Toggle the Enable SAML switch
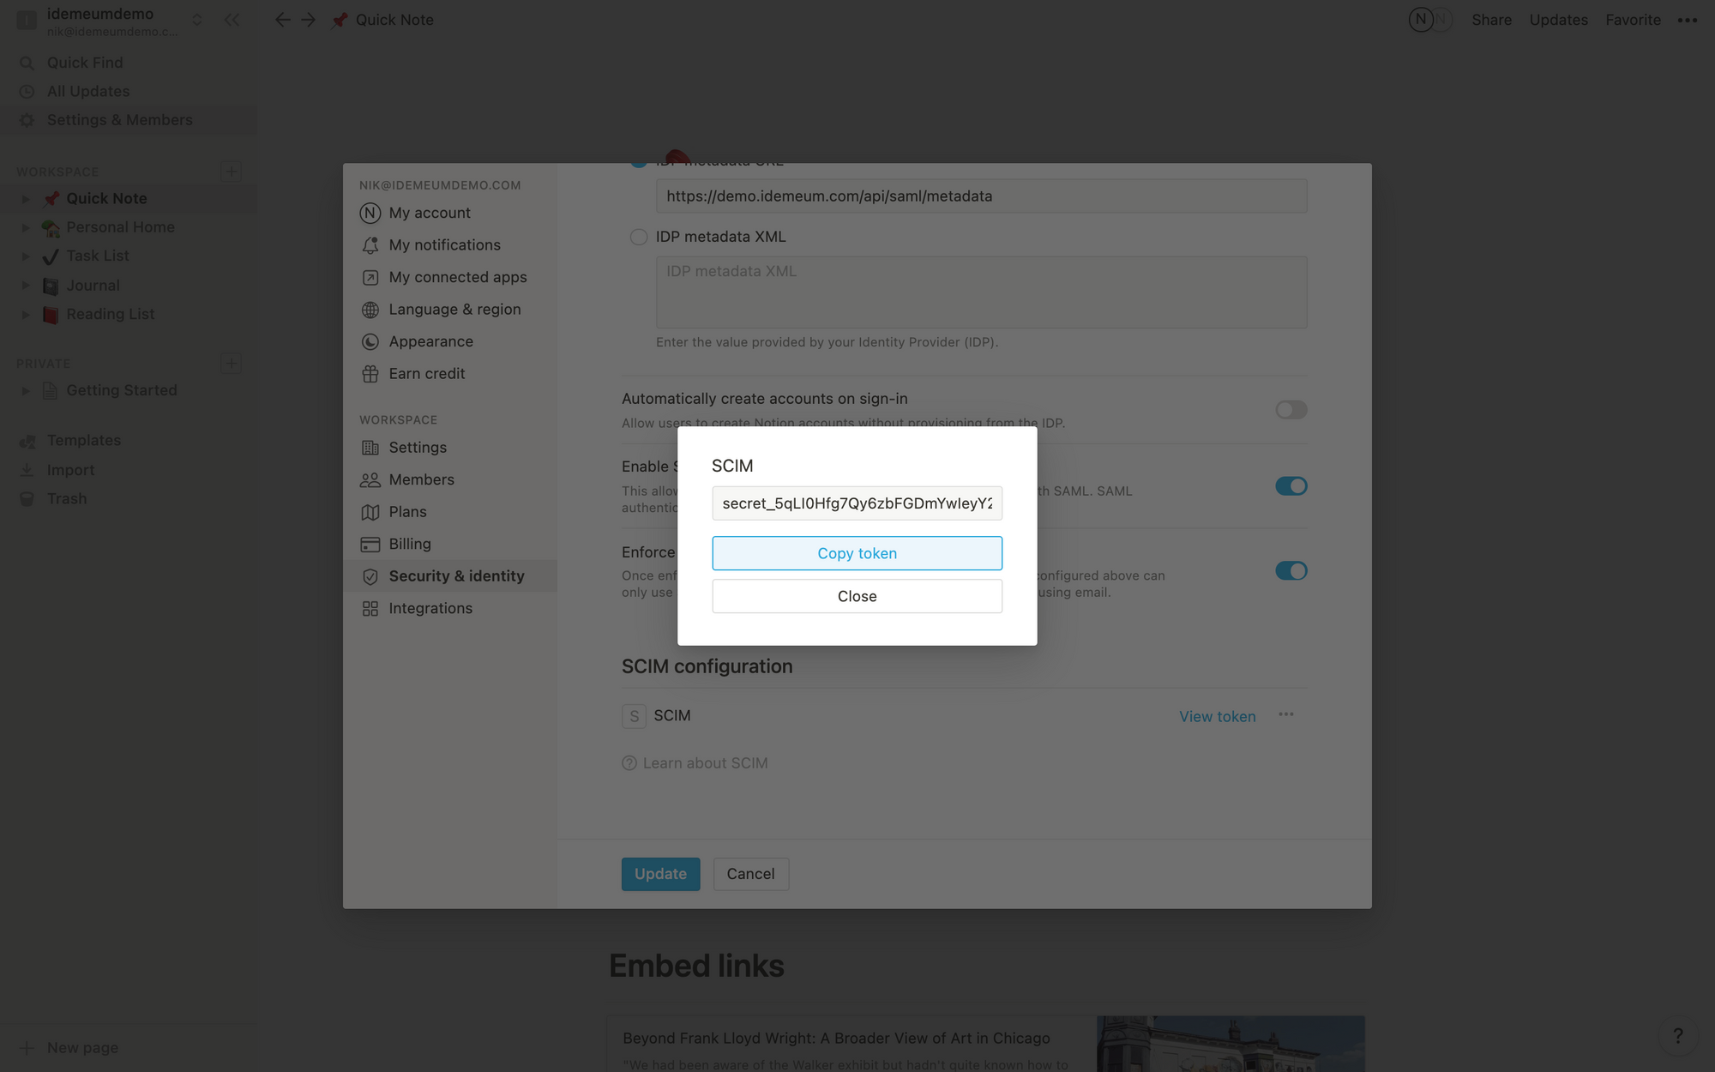The height and width of the screenshot is (1072, 1715). pyautogui.click(x=1291, y=486)
